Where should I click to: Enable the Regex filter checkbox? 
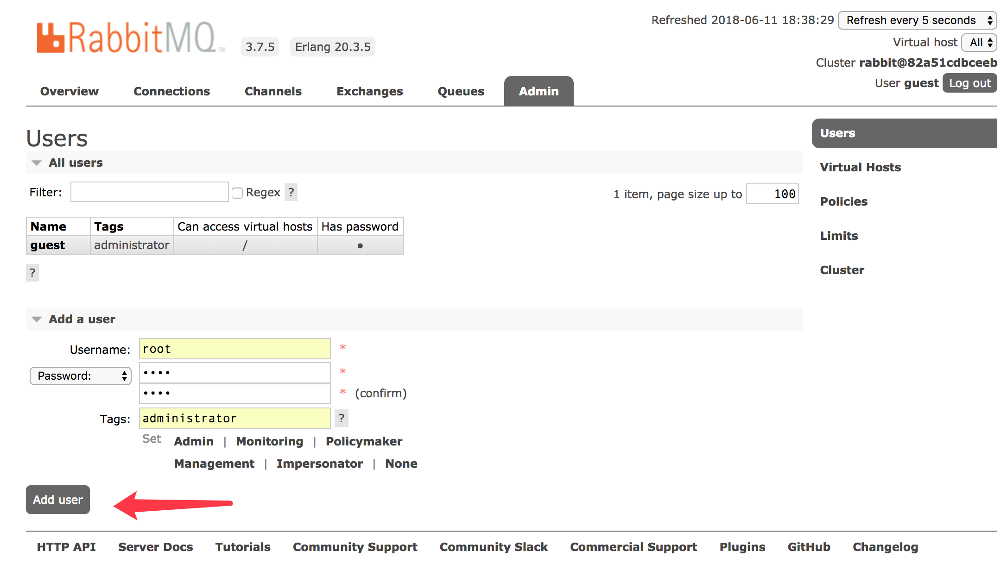click(237, 193)
